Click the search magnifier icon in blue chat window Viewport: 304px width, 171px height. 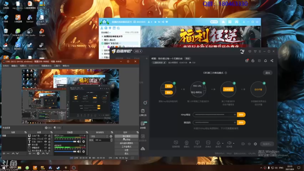pos(118,28)
